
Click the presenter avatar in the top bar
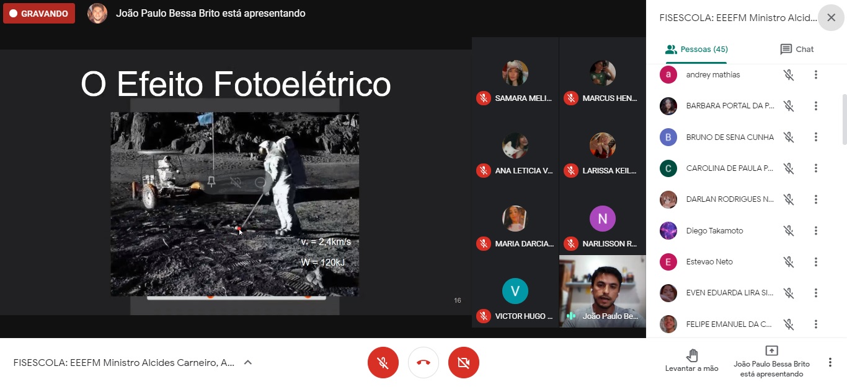(x=97, y=13)
